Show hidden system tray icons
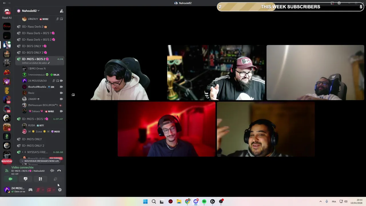Viewport: 366px width, 206px height. 321,201
